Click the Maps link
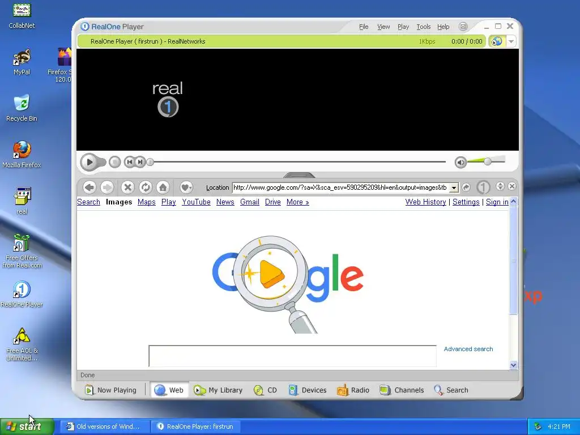The image size is (580, 435). [x=147, y=202]
